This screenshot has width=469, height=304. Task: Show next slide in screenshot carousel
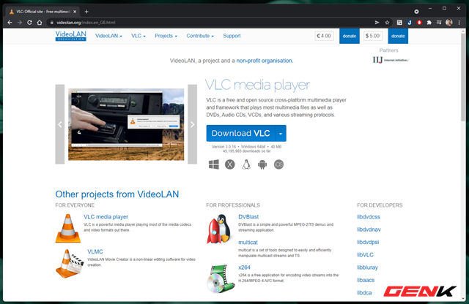192,124
